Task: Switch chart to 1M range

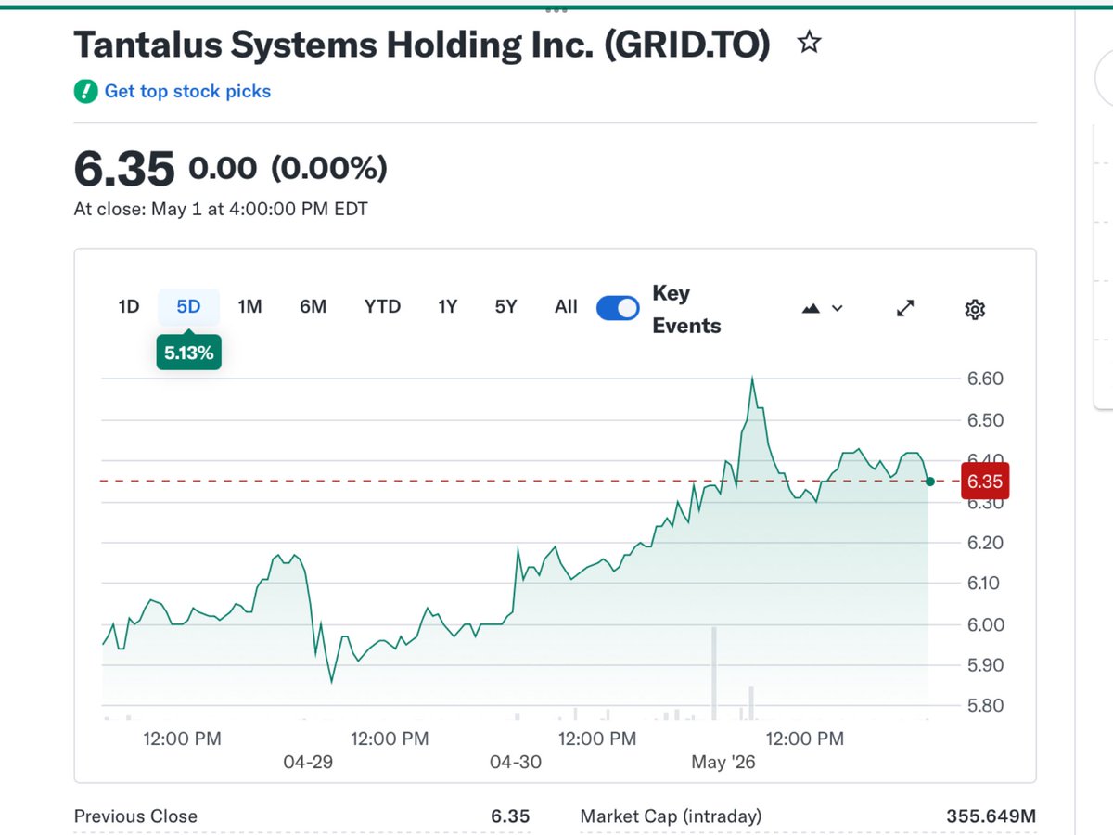Action: point(249,306)
